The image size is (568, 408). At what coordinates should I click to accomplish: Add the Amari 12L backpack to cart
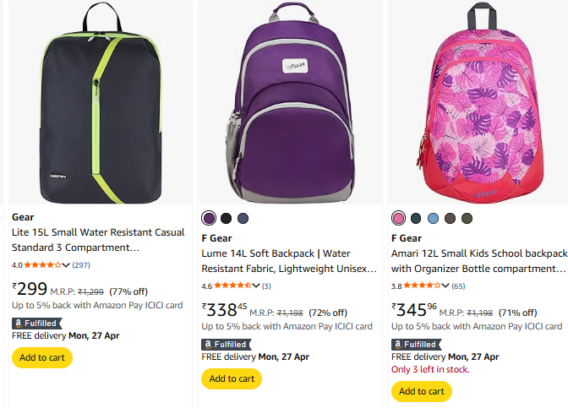(x=421, y=391)
